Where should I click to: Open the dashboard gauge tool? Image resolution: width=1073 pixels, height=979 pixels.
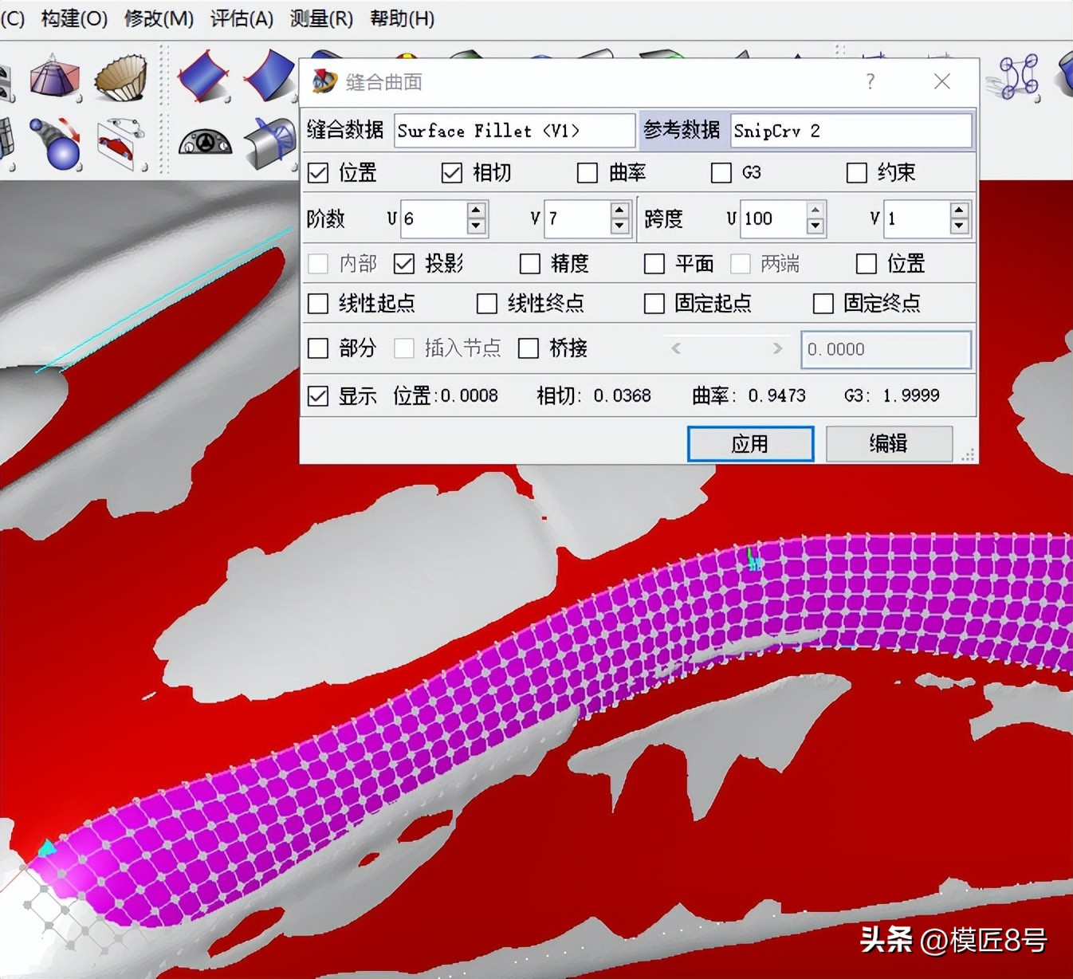[x=205, y=142]
